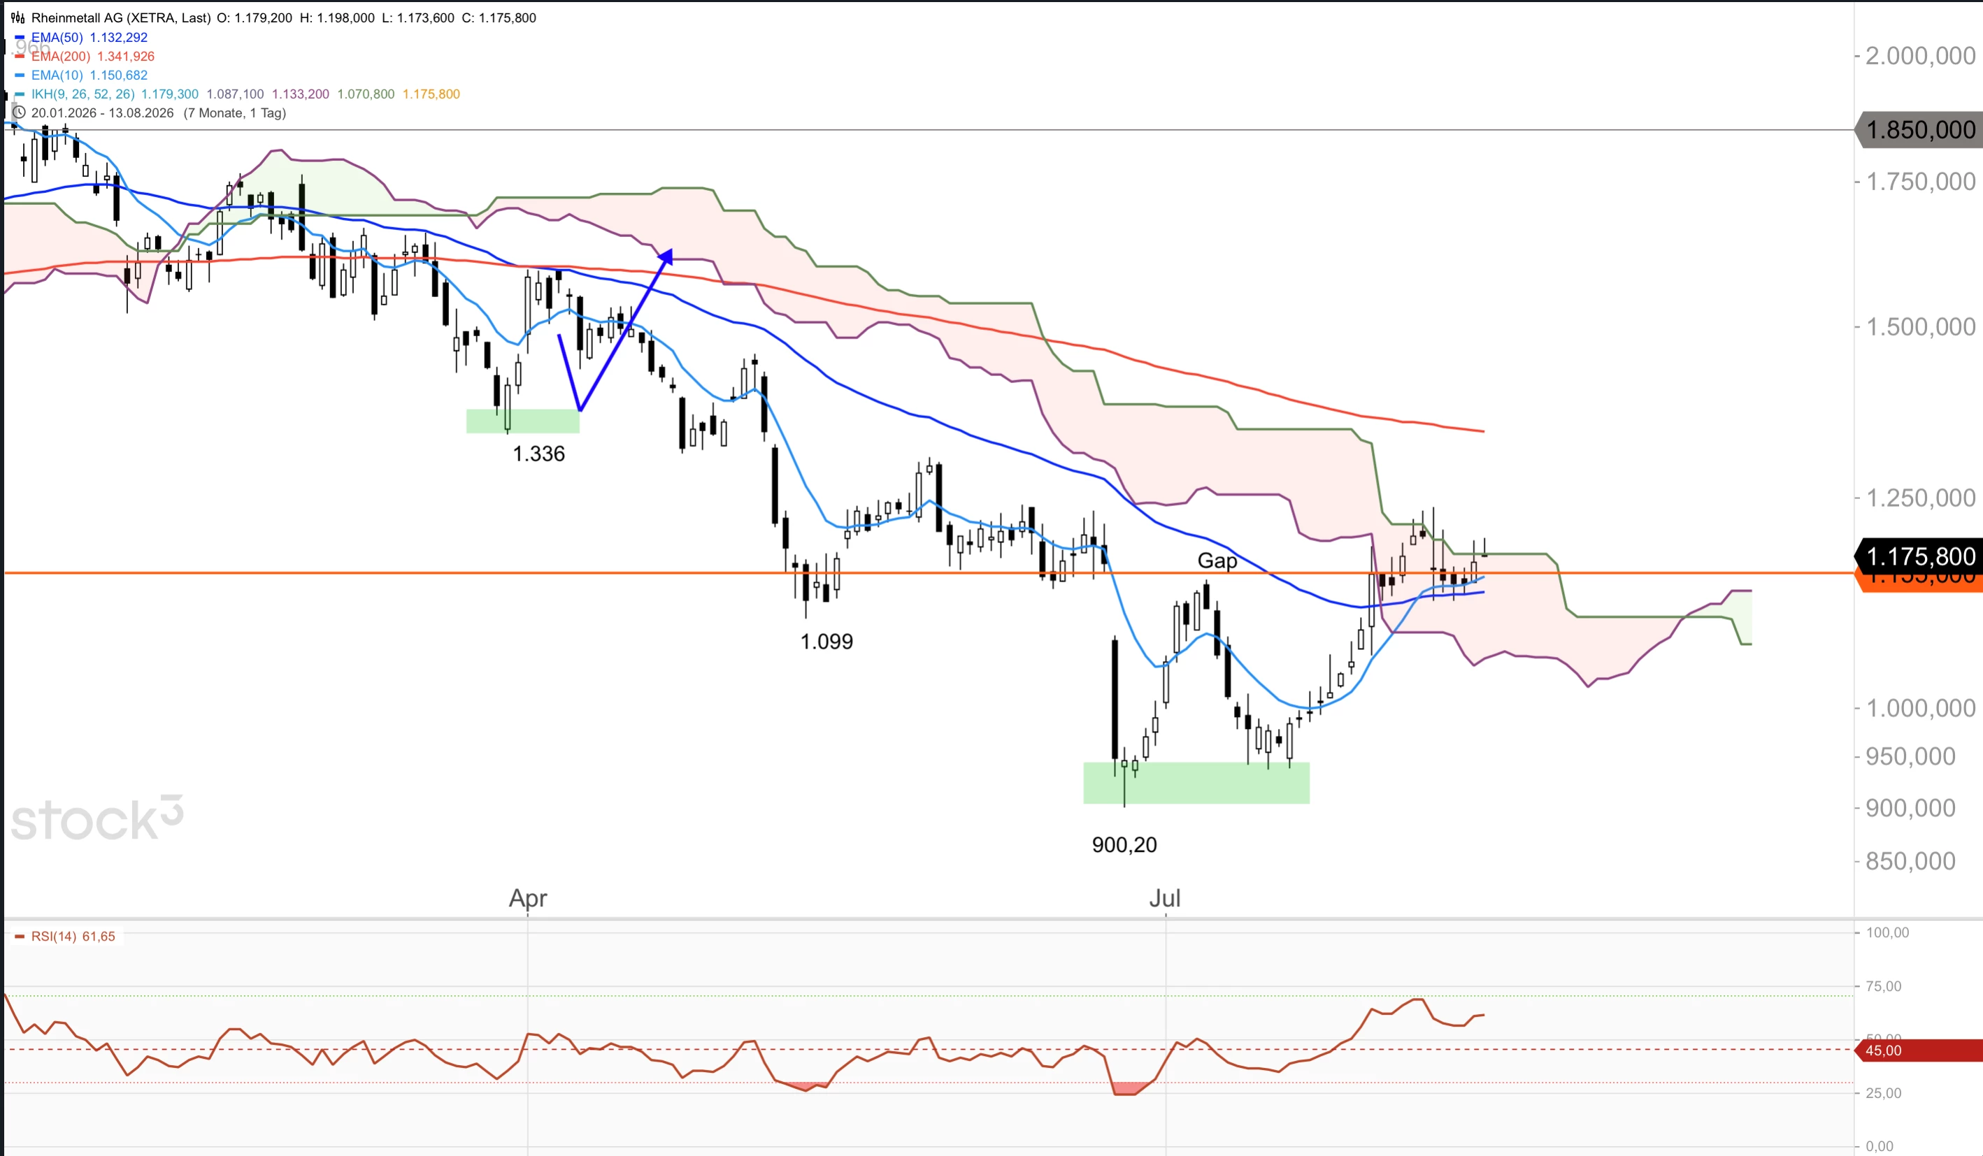
Task: Click the 100,00 RSI axis label
Action: pos(1887,932)
